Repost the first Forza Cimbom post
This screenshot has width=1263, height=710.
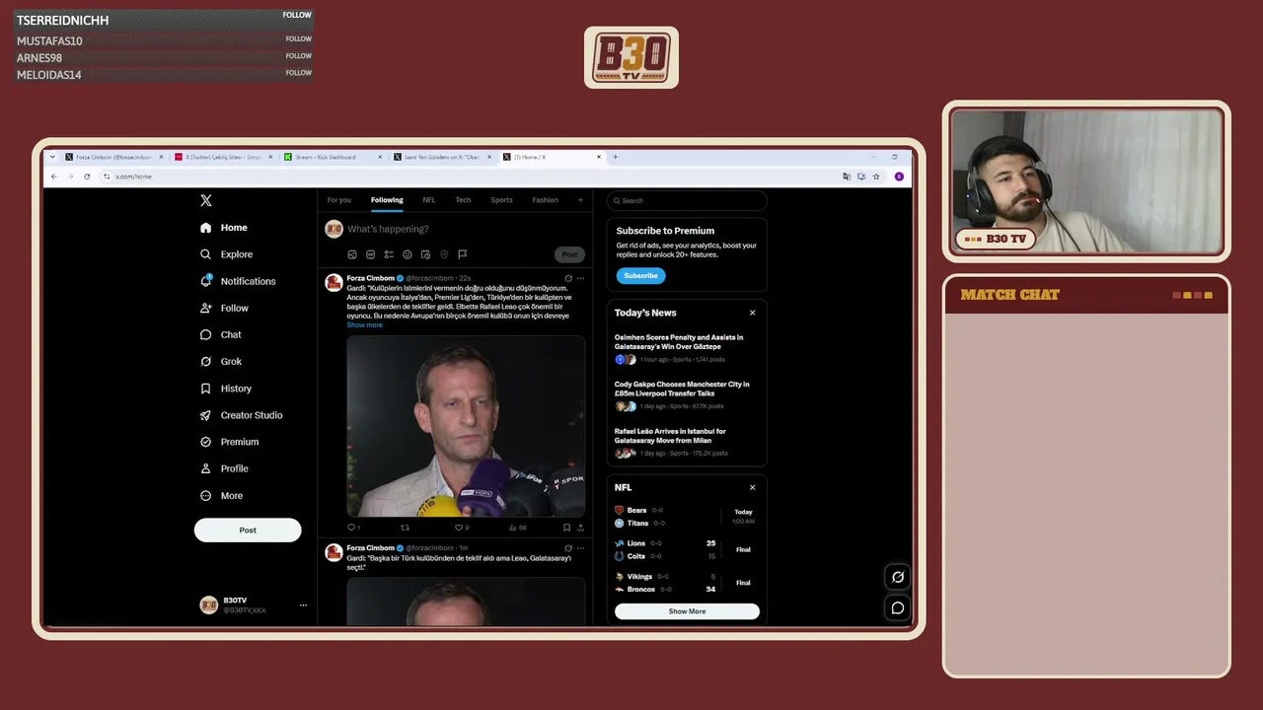point(405,528)
